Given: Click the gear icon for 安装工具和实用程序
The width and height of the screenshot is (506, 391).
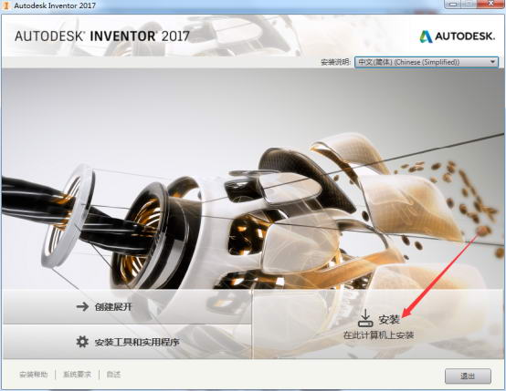Looking at the screenshot, I should 82,342.
